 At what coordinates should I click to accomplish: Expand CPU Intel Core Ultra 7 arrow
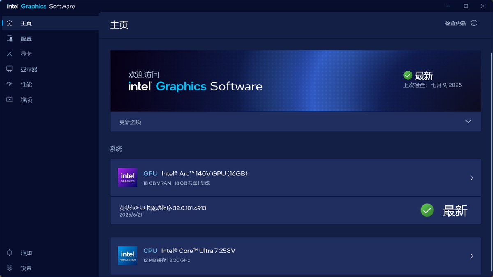[x=472, y=256]
